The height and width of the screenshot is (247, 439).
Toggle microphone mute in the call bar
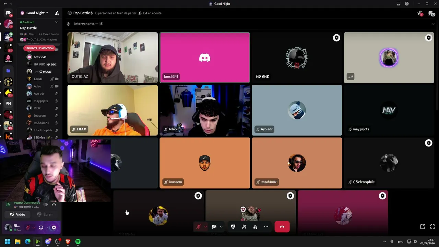[x=198, y=227]
